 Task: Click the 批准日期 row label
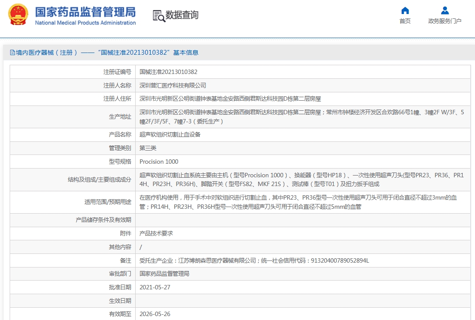pos(120,287)
